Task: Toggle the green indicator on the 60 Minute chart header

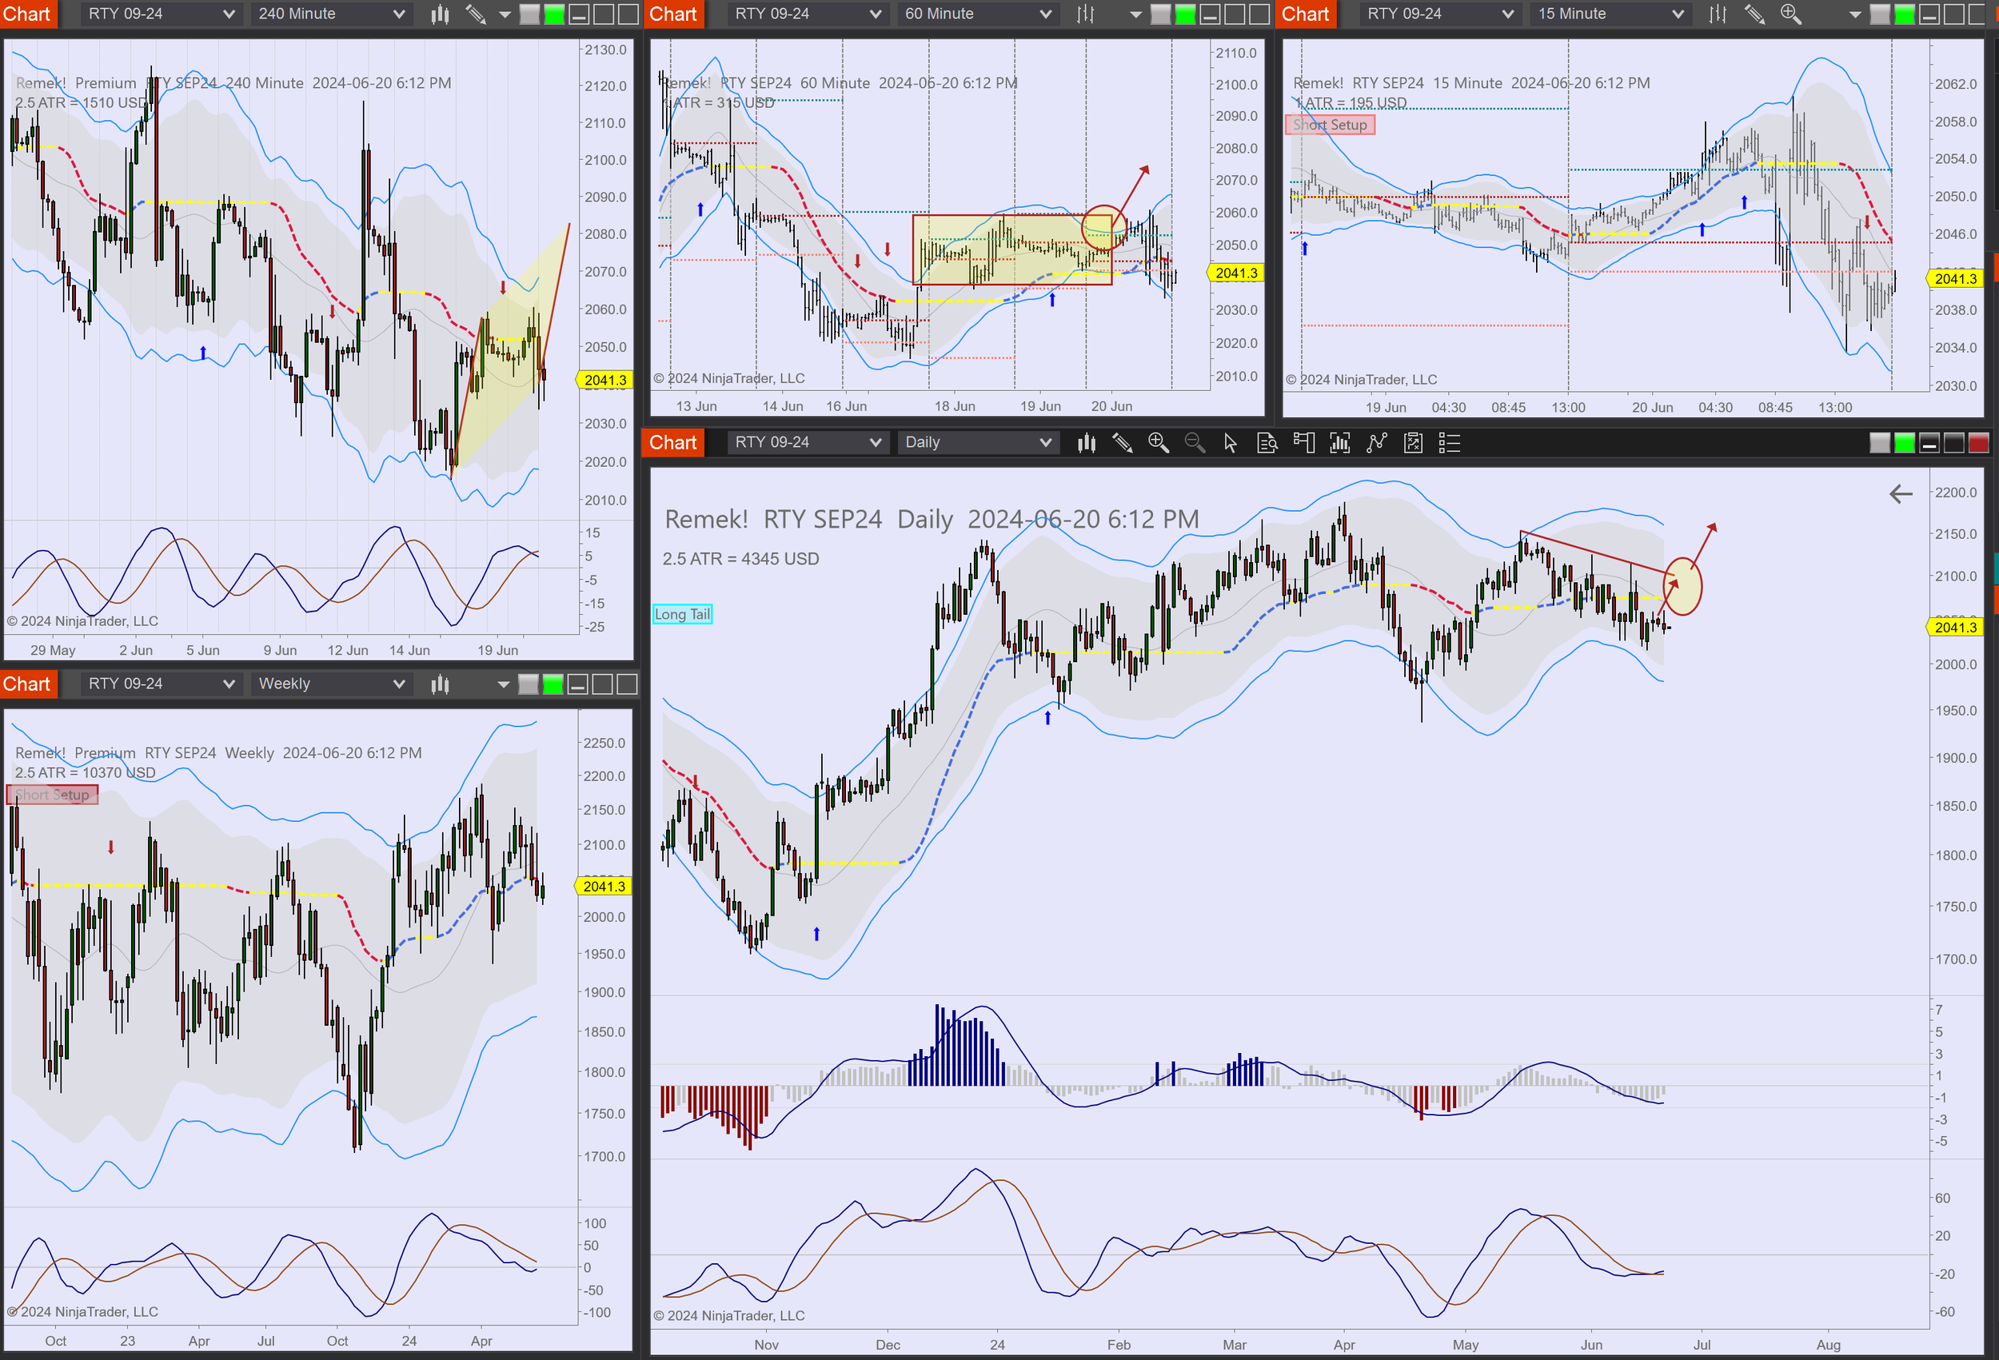Action: click(1186, 14)
